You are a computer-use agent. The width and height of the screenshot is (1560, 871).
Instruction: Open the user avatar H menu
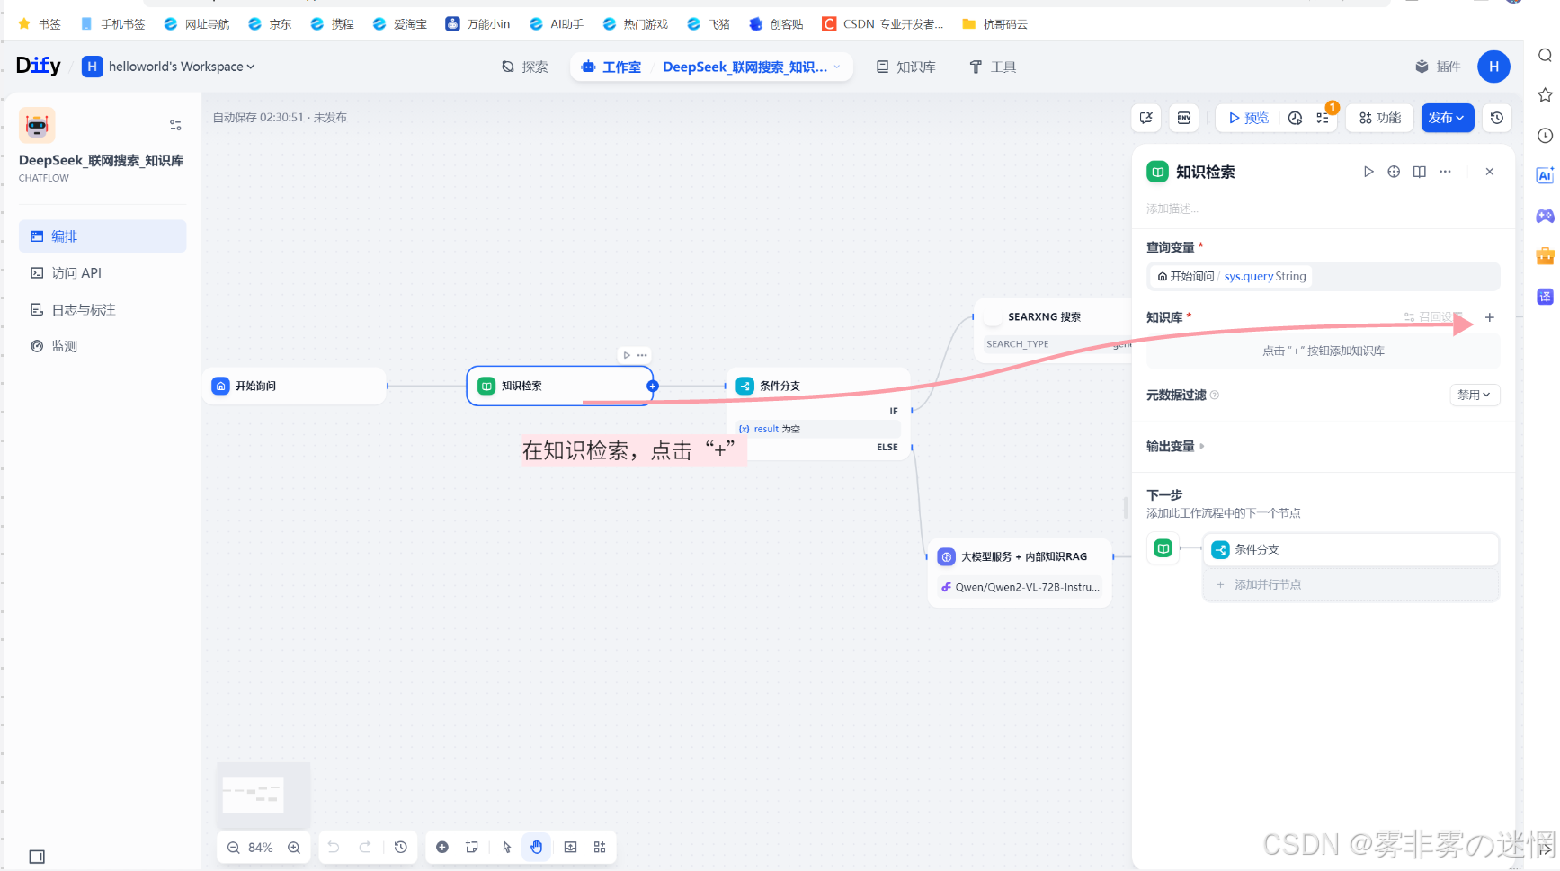click(x=1493, y=67)
